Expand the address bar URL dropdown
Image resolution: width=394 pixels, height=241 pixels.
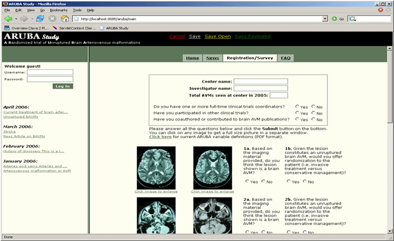point(325,19)
